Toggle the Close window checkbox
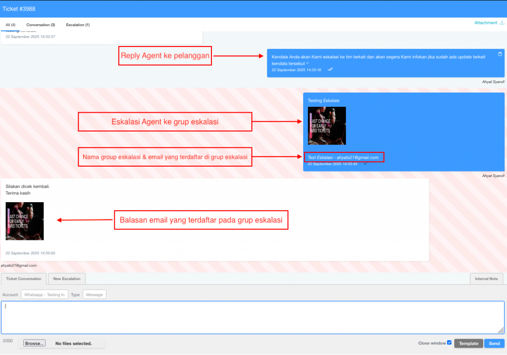Viewport: 507px width, 355px height. coord(449,343)
